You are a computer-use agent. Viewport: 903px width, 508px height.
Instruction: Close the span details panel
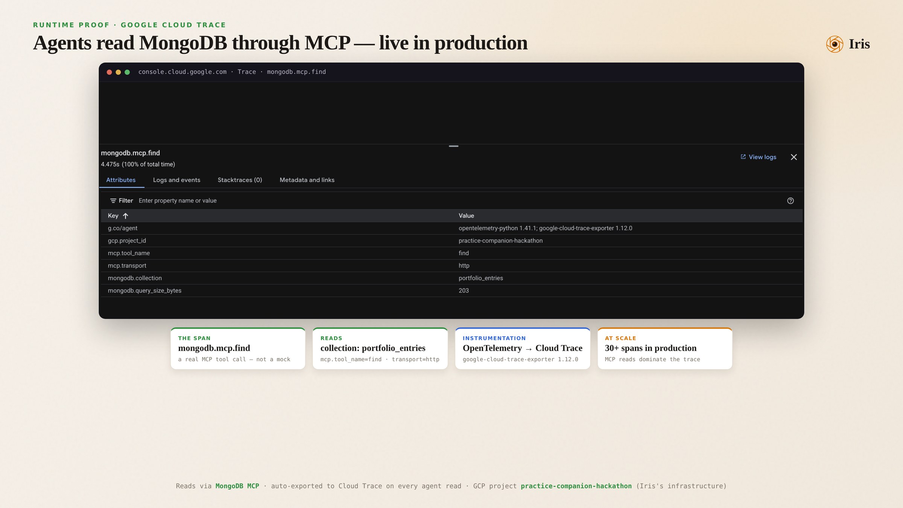click(x=794, y=157)
